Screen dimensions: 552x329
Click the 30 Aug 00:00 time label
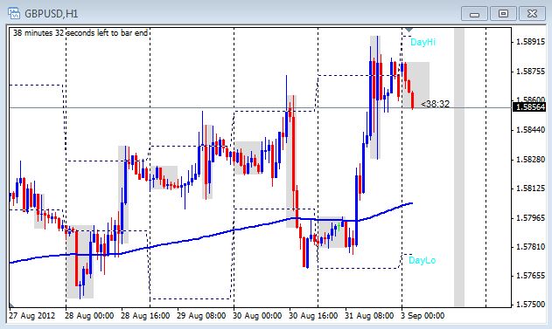[x=257, y=316]
